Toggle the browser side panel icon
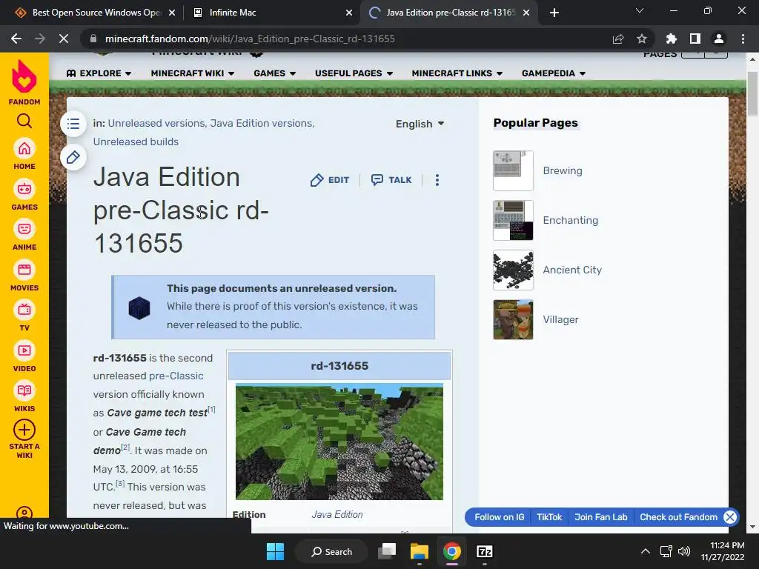 (x=695, y=39)
